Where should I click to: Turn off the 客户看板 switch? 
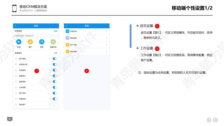click(x=55, y=59)
